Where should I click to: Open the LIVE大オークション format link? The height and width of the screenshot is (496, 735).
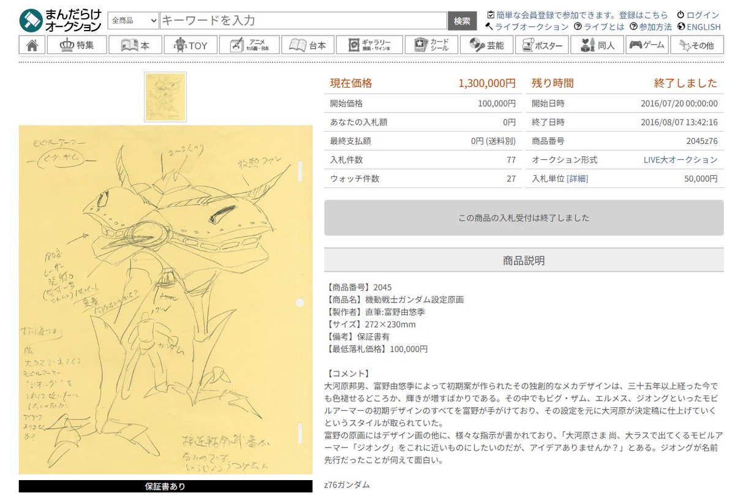click(680, 160)
